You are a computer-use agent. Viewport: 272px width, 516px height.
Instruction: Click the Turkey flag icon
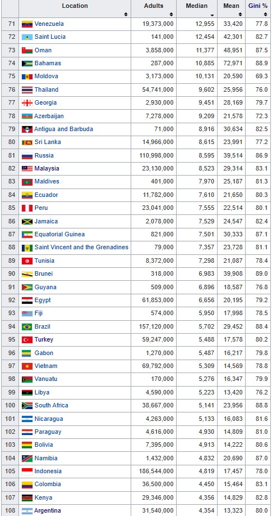click(x=27, y=340)
